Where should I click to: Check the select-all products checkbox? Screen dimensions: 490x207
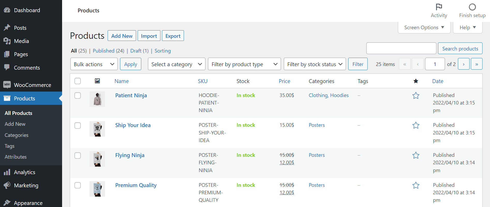tap(78, 81)
